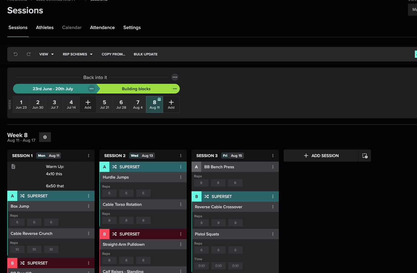The width and height of the screenshot is (417, 273).
Task: Select week 5 Jul 21
Action: pyautogui.click(x=105, y=104)
